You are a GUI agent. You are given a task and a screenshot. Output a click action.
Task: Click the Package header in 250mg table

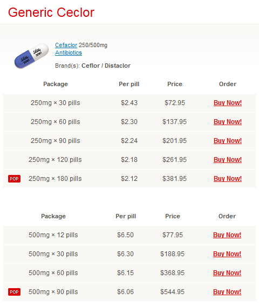(x=56, y=84)
